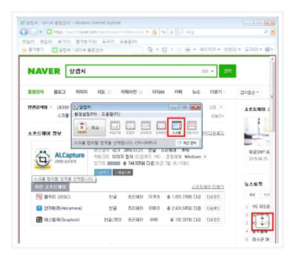The height and width of the screenshot is (260, 295).
Task: Click the blue 다운로드 button under ALCapture
Action: pos(103,173)
